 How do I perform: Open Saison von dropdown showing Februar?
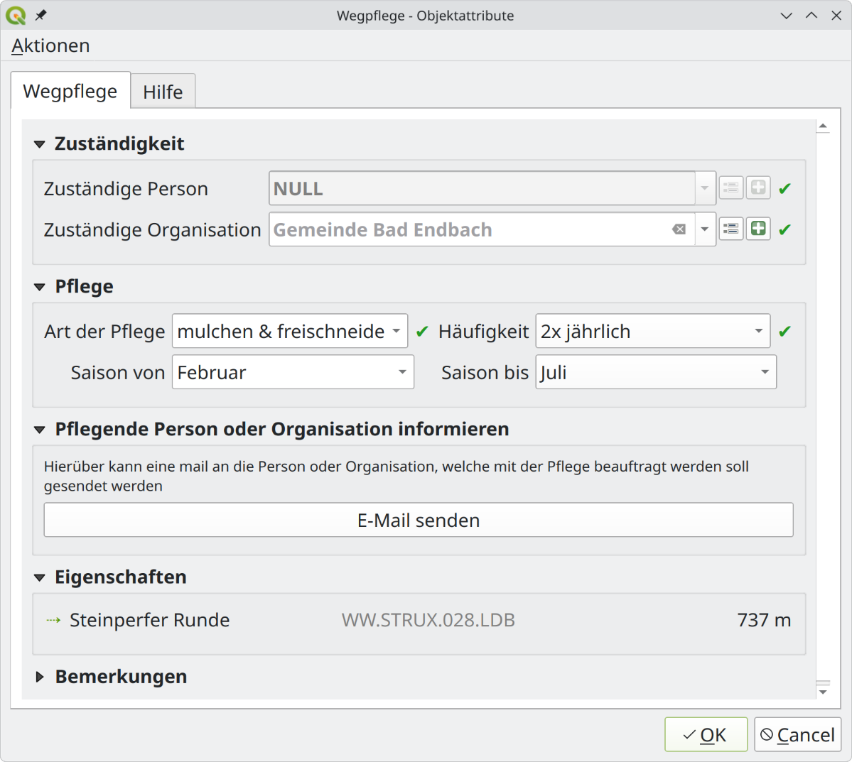coord(293,372)
